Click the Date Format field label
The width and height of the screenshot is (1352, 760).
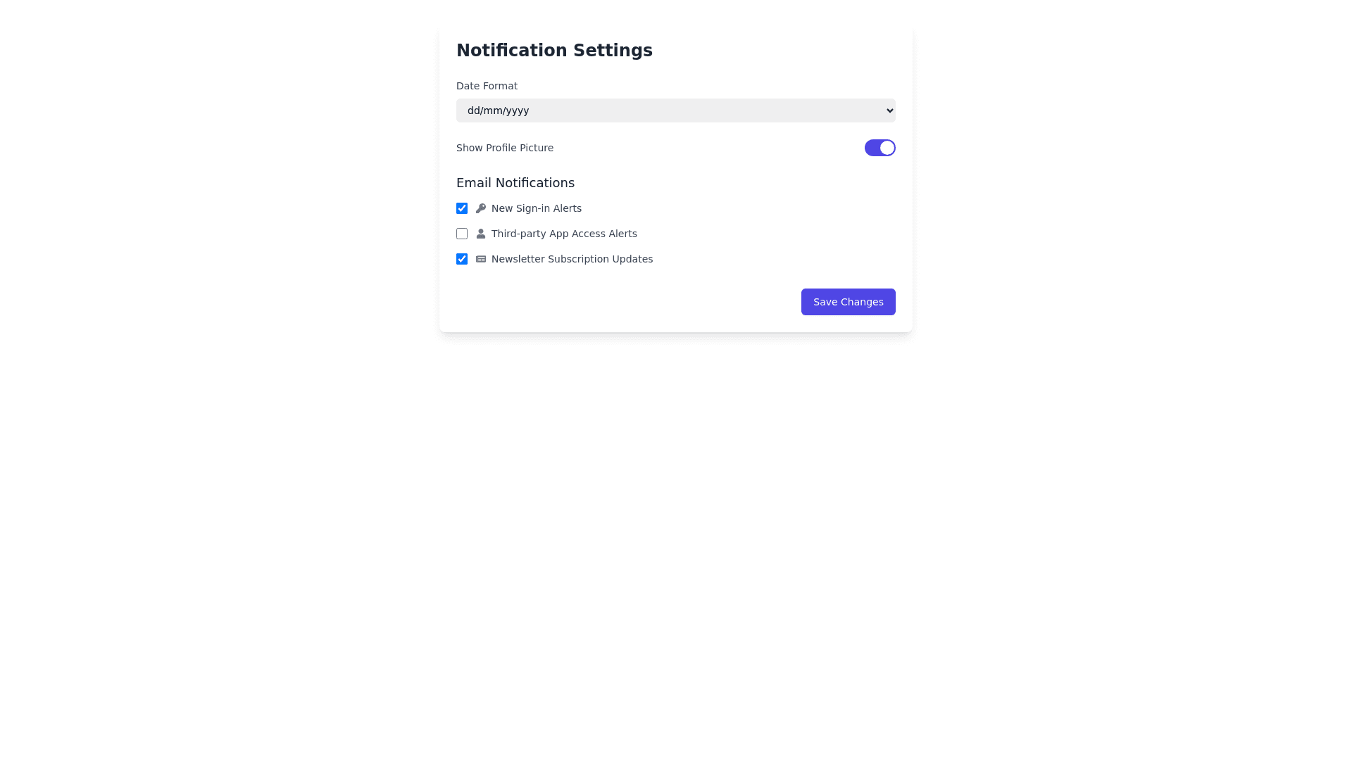tap(487, 86)
